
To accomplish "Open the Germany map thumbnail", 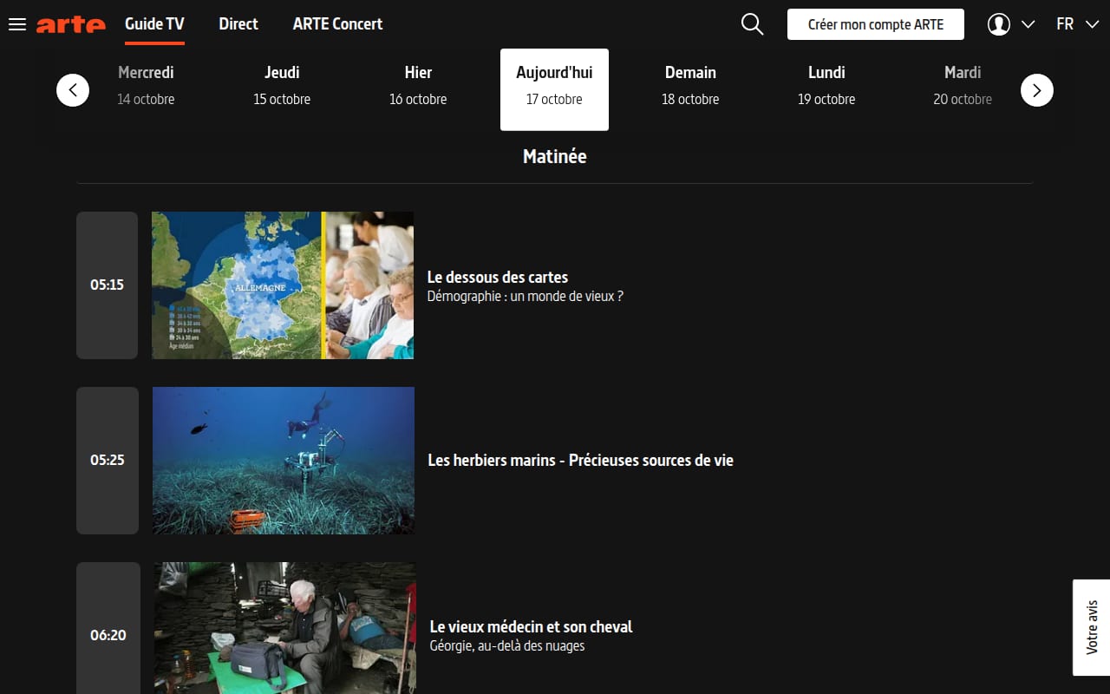I will (x=283, y=285).
